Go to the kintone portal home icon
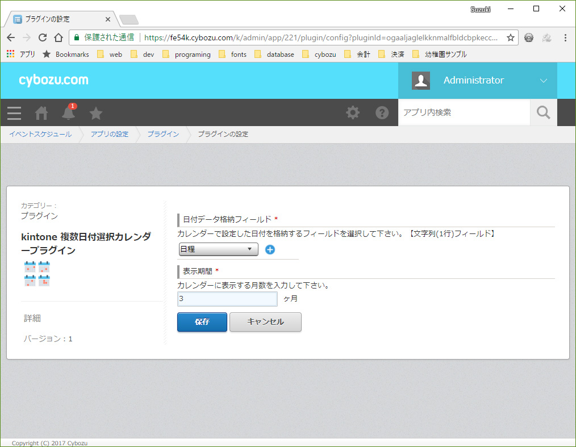 point(41,113)
